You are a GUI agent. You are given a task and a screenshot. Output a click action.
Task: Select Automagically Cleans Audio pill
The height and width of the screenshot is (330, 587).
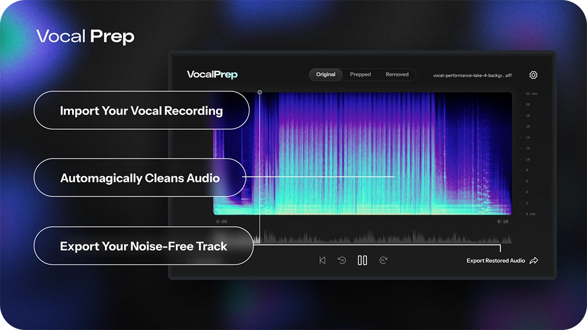tap(140, 178)
